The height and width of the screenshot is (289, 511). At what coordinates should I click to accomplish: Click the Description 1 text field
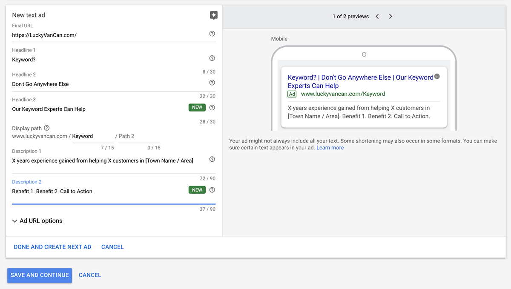coord(106,161)
